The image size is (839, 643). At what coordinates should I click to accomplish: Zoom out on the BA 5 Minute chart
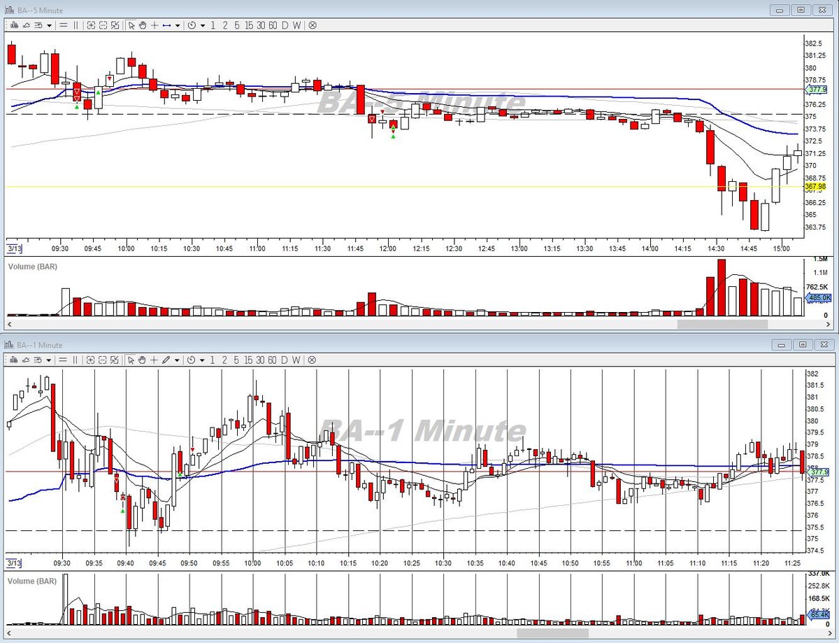coord(103,25)
